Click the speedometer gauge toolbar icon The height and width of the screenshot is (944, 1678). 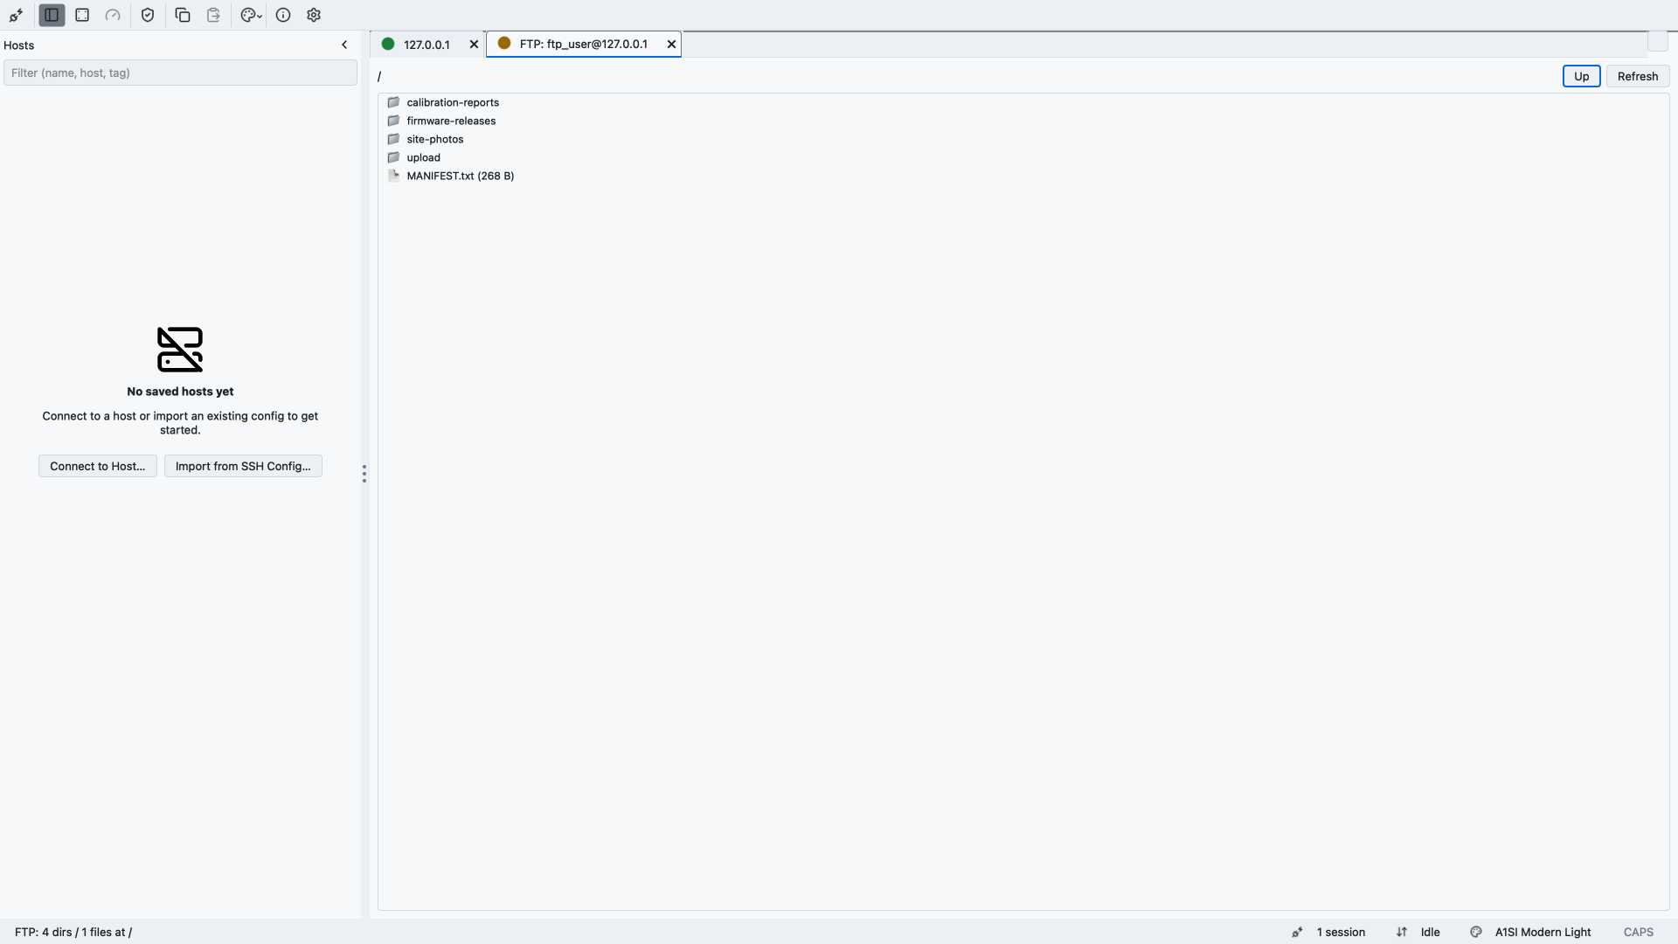[x=113, y=15]
